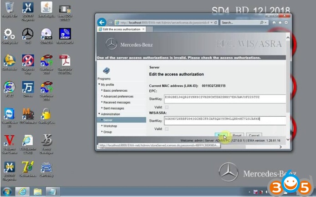The width and height of the screenshot is (316, 197).
Task: Select the Diagnosis Stop desktop icon
Action: coord(28,64)
